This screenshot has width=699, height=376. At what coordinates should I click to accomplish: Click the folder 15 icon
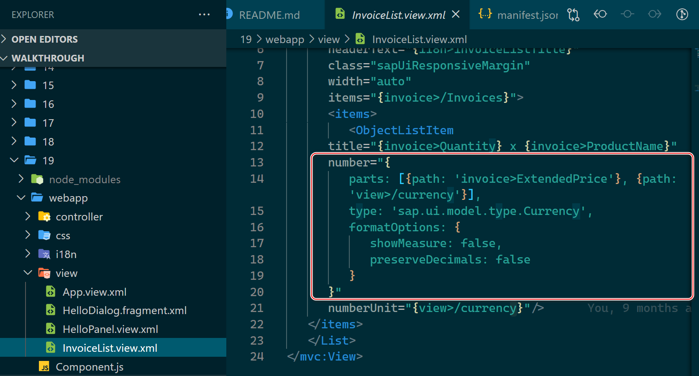coord(30,85)
